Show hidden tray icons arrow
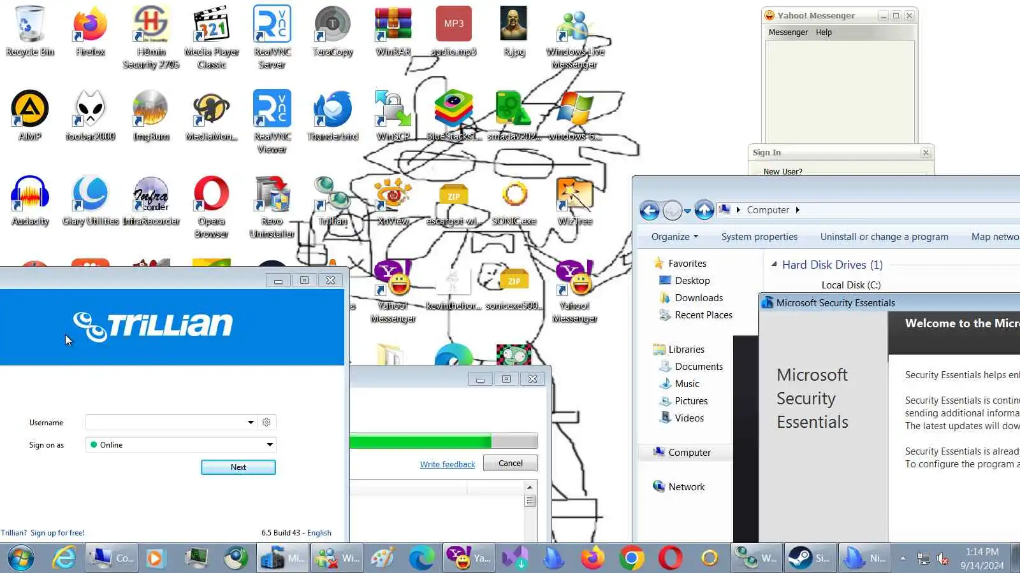 click(x=903, y=558)
